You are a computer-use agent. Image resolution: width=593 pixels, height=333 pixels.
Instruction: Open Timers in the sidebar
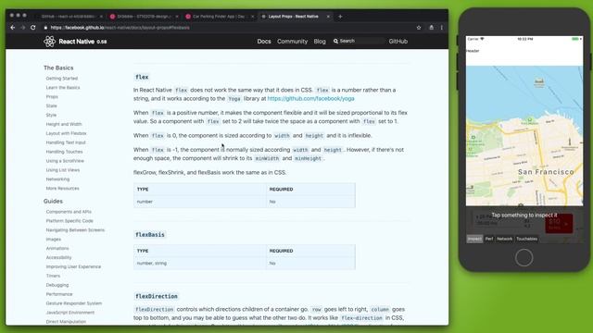tap(53, 276)
